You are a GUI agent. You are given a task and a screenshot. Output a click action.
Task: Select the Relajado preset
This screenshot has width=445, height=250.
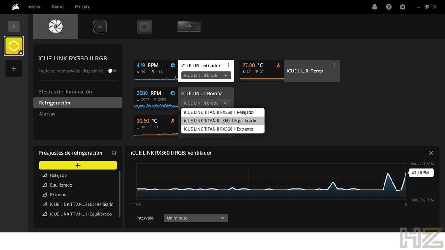click(58, 175)
